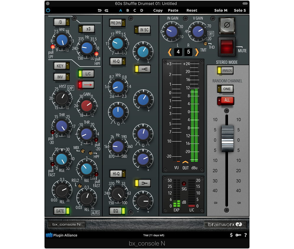Click the Copy button
This screenshot has width=294, height=249.
click(x=158, y=11)
